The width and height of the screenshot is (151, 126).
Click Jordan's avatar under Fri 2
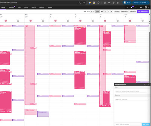click(93, 21)
